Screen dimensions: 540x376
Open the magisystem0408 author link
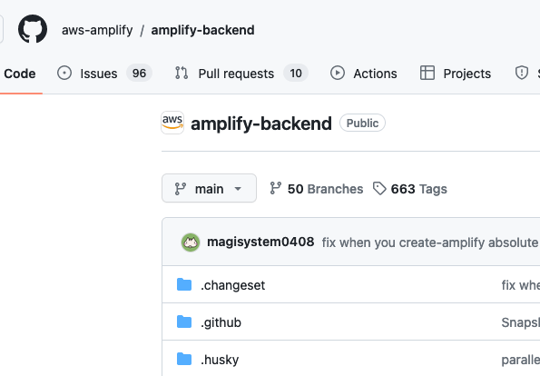pos(260,242)
